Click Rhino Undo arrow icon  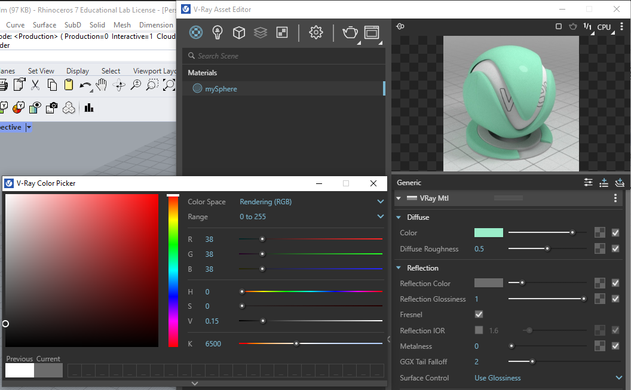click(85, 85)
